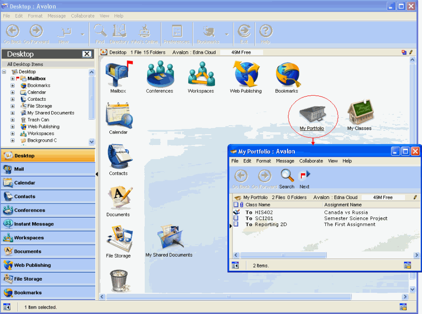Open the Message menu in My Portfolio
This screenshot has height=314, width=422.
pos(285,161)
